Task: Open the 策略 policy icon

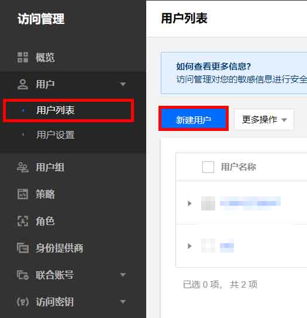Action: (x=23, y=194)
